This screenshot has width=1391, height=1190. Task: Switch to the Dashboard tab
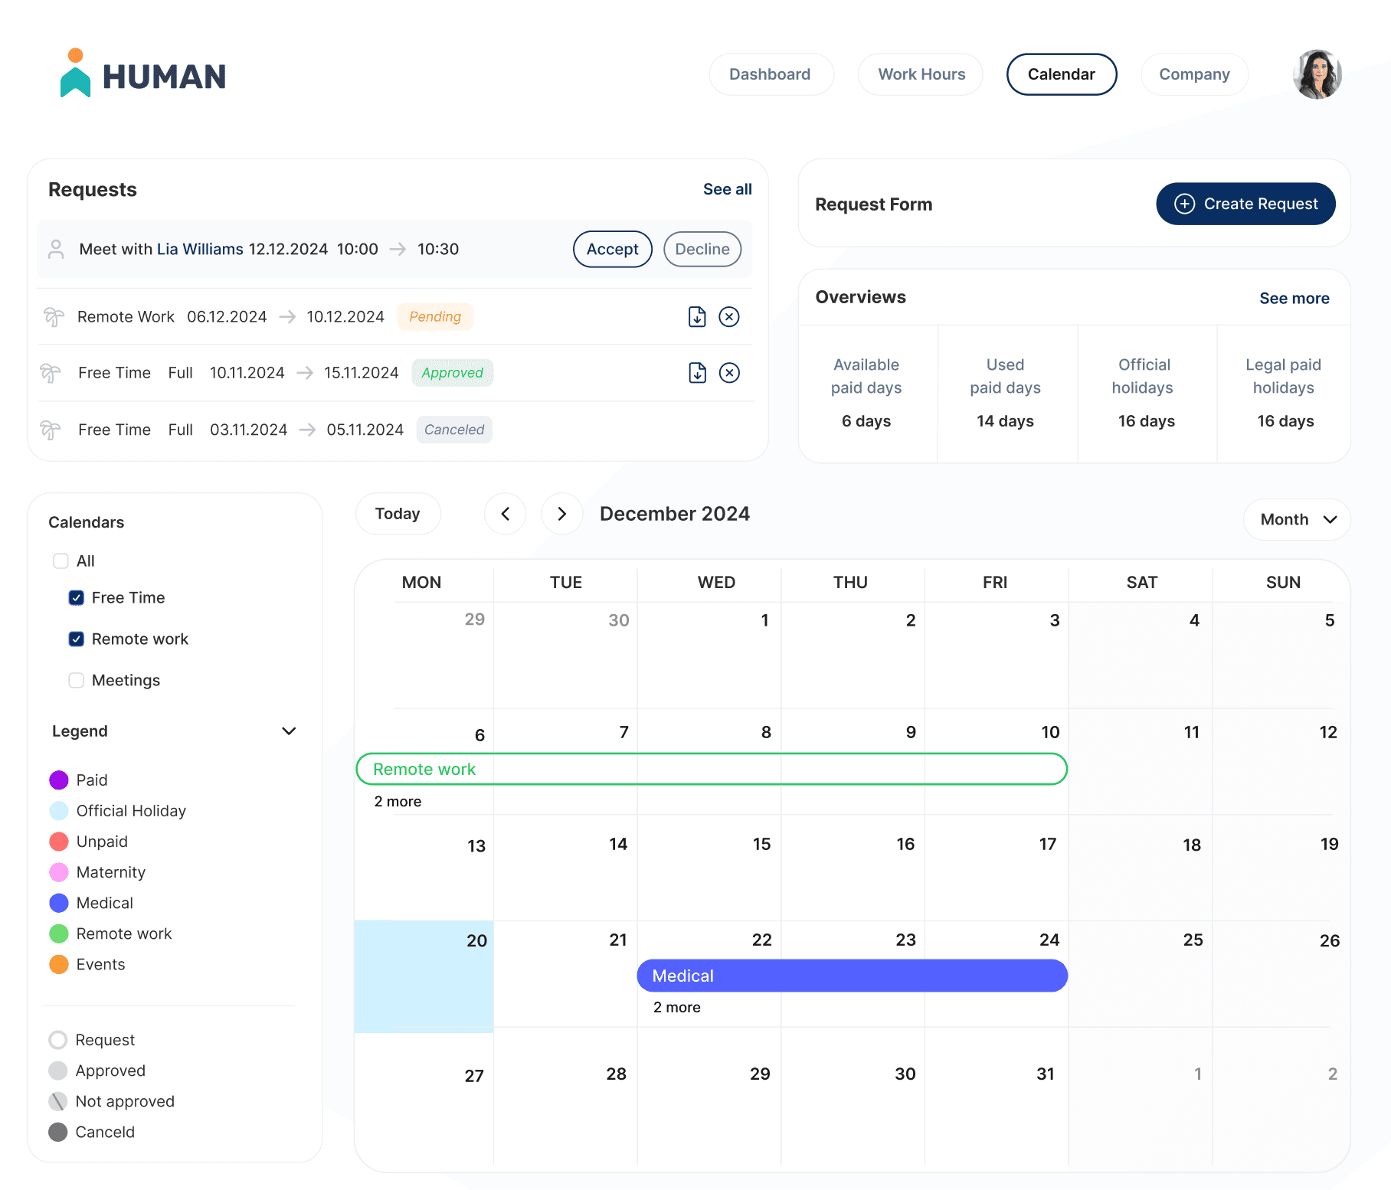pos(771,74)
